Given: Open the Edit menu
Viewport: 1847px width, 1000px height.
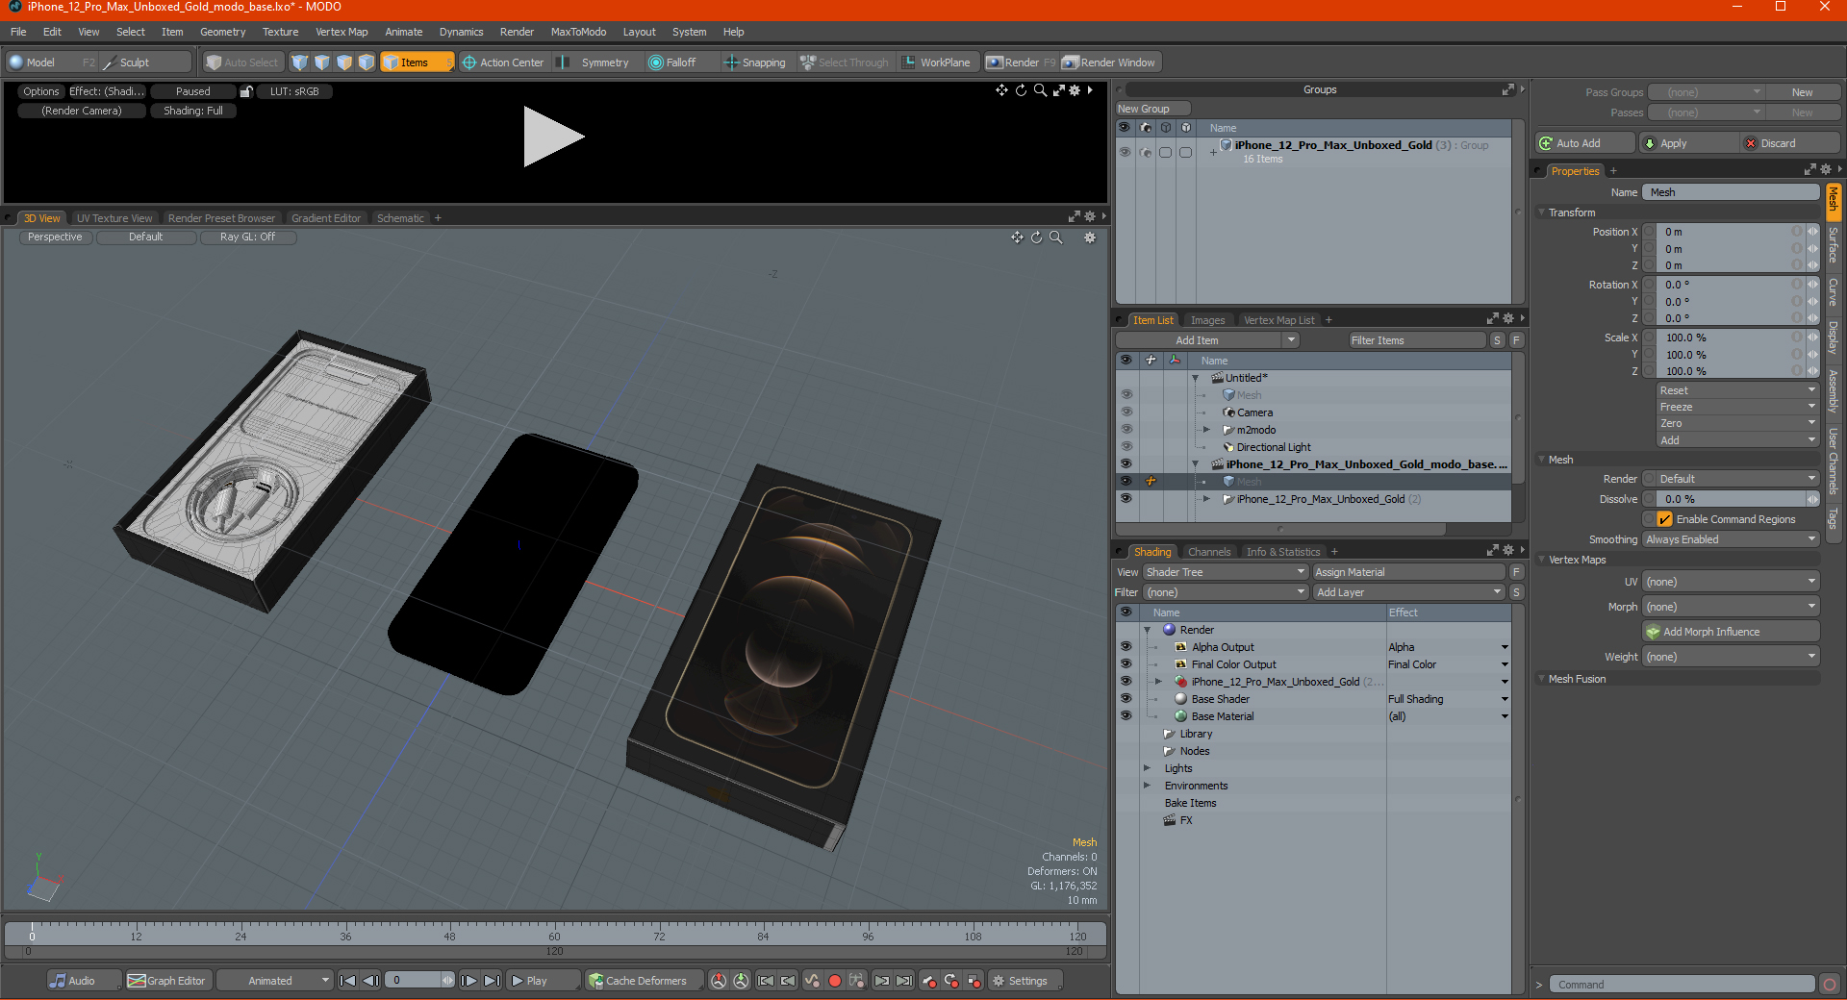Looking at the screenshot, I should (x=52, y=32).
